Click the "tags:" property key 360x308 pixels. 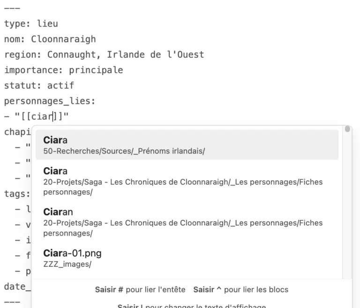[x=17, y=193]
